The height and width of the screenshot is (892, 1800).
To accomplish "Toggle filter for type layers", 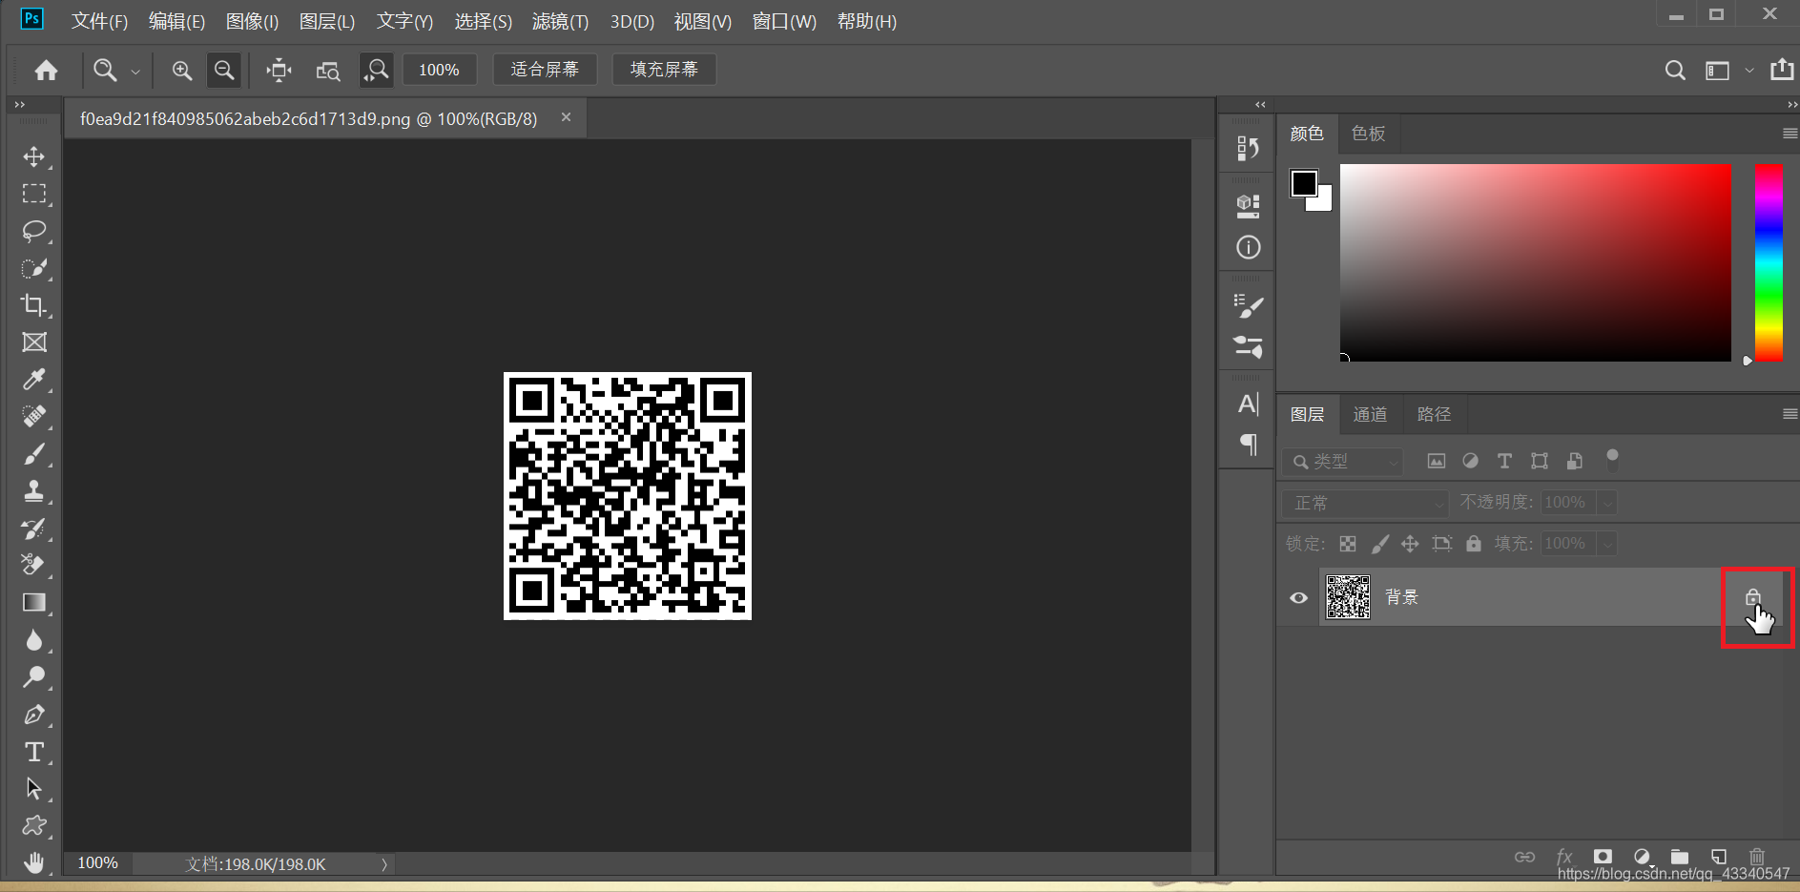I will [1504, 462].
